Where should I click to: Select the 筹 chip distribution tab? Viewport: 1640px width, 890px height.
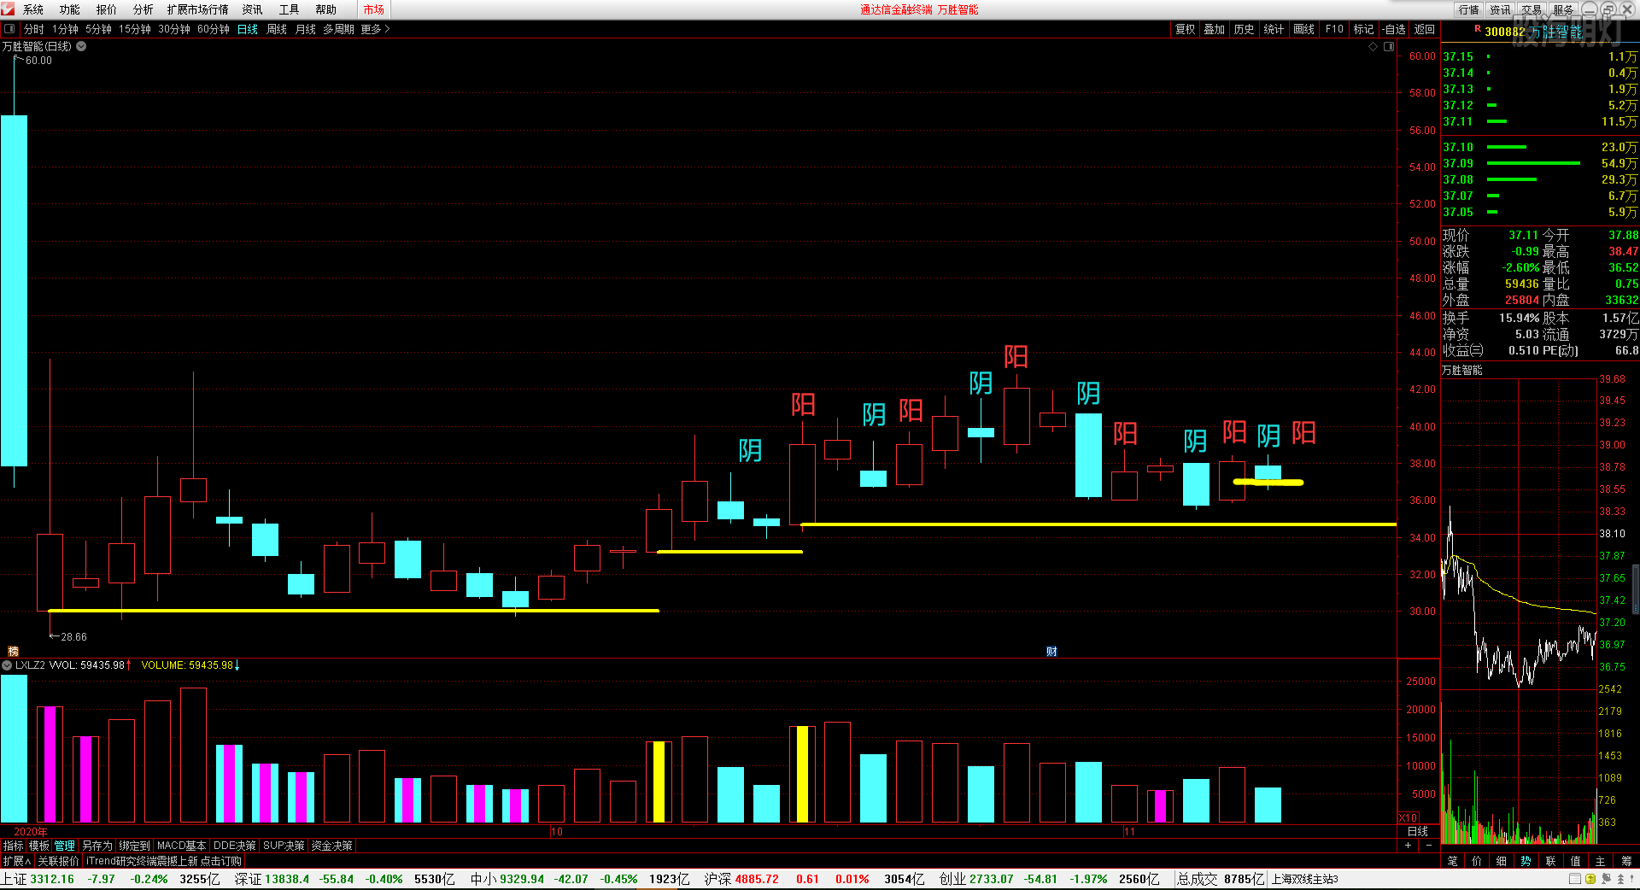tap(1626, 861)
